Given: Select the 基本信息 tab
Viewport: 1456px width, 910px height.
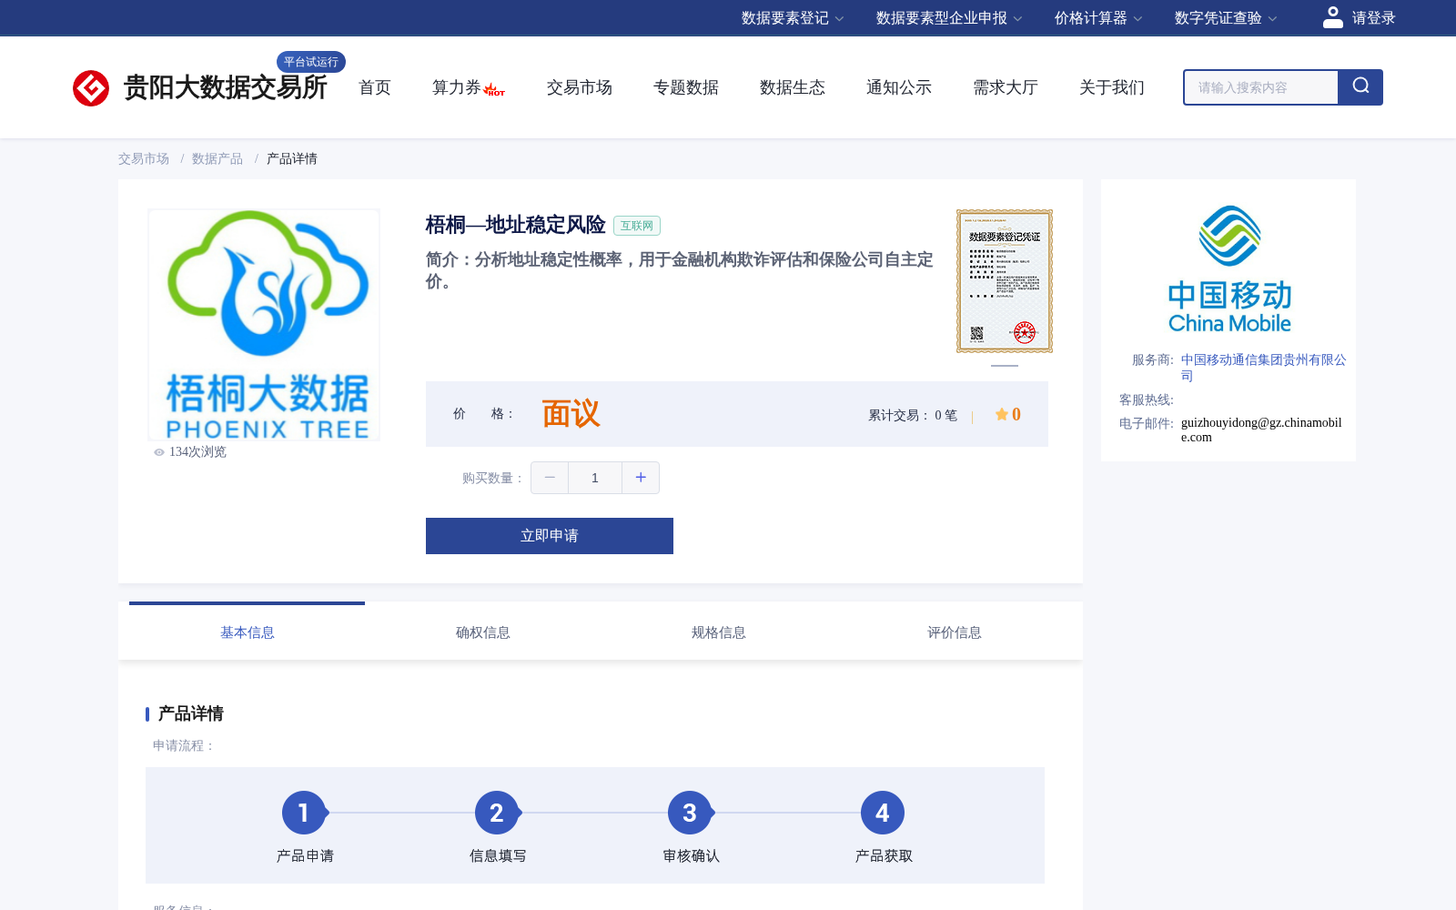Looking at the screenshot, I should tap(247, 632).
